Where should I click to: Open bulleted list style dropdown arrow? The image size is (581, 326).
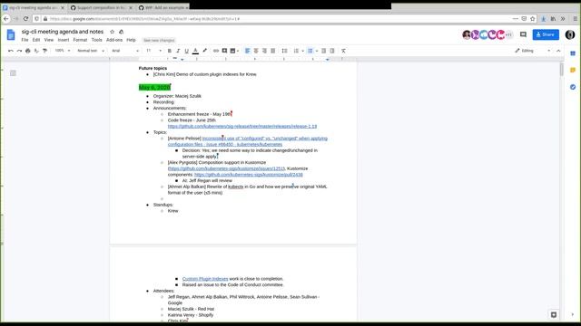pyautogui.click(x=317, y=51)
